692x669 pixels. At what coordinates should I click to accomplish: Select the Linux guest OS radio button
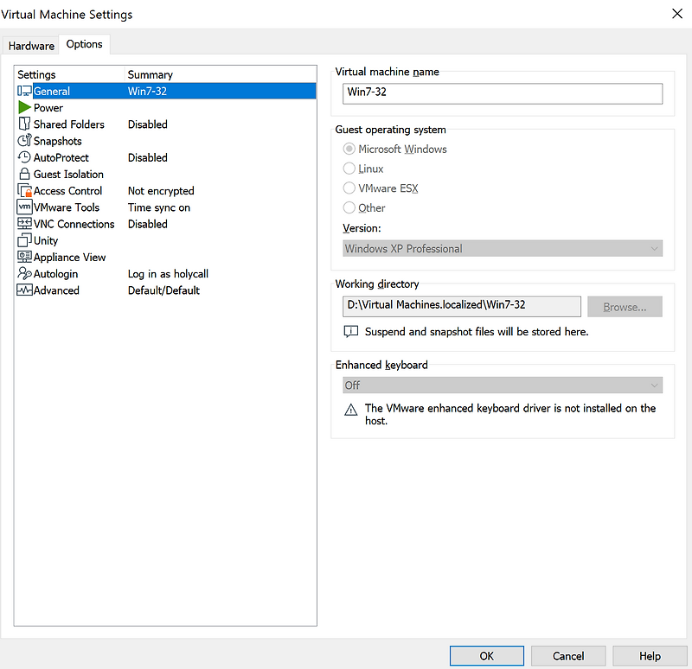point(349,169)
